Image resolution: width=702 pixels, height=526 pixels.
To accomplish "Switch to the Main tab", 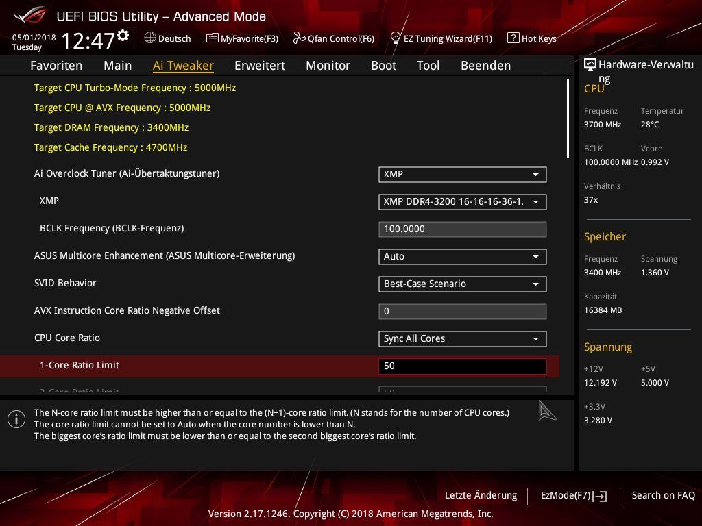I will click(118, 66).
